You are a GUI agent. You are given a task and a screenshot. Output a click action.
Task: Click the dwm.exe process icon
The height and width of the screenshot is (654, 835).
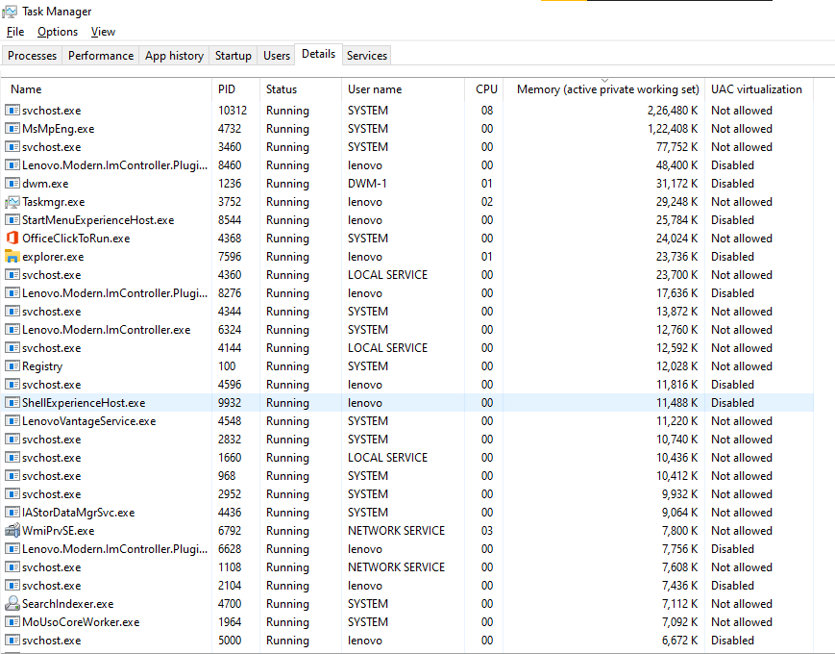12,184
